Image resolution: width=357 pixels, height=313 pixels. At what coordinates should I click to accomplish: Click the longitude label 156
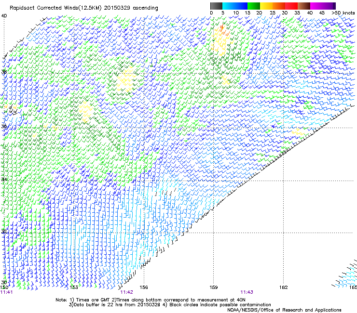point(144,287)
